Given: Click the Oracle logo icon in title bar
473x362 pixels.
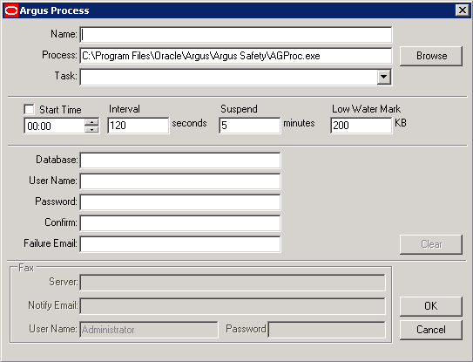Looking at the screenshot, I should click(x=11, y=10).
